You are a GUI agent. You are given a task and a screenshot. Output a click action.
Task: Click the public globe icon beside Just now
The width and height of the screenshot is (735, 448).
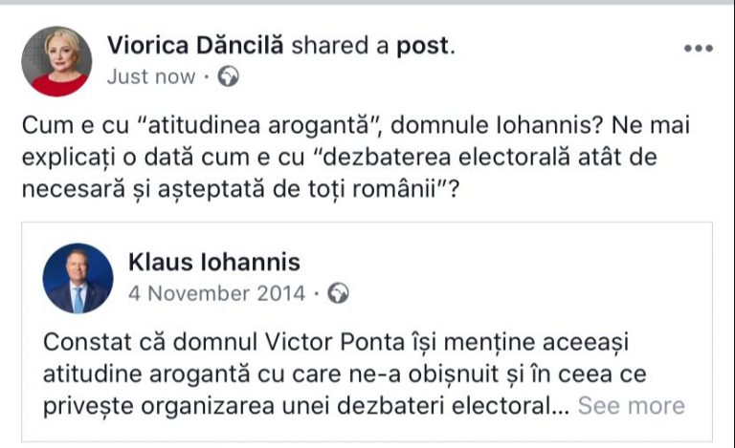228,77
